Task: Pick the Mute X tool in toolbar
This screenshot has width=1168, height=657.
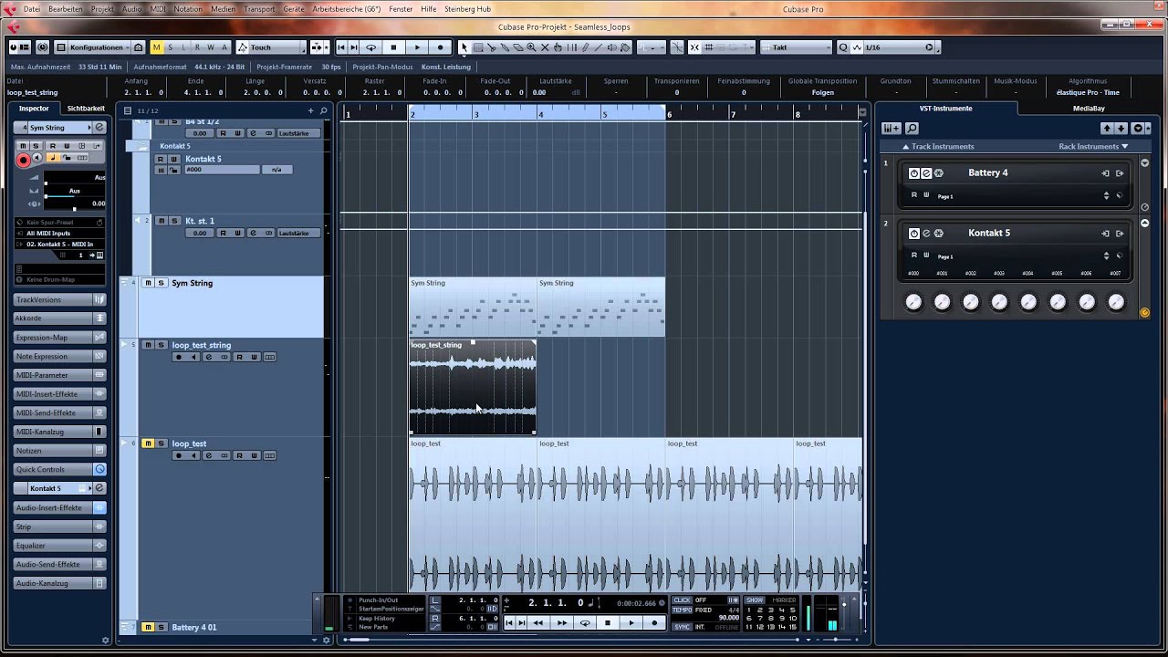Action: (x=546, y=47)
